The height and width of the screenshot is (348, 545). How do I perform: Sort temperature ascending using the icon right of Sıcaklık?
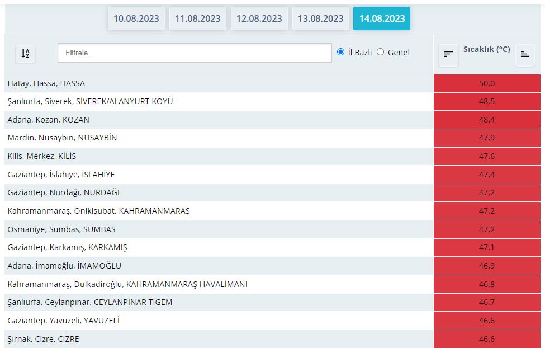coord(524,54)
